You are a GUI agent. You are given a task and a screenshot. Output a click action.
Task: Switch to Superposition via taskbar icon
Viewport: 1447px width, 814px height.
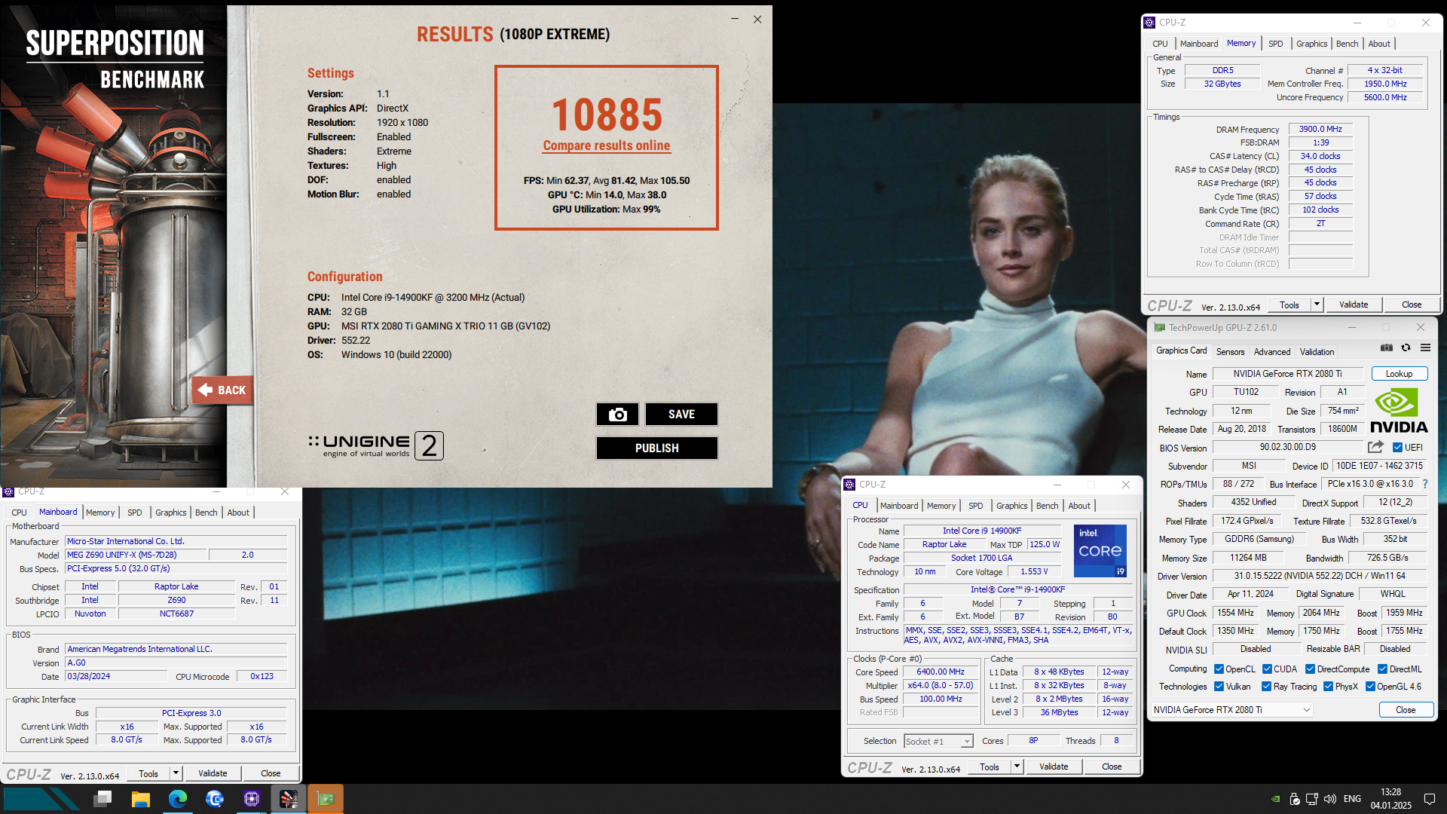289,799
